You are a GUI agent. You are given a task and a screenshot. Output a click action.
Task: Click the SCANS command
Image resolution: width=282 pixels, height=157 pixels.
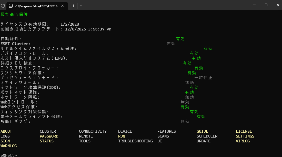pyautogui.click(x=163, y=136)
